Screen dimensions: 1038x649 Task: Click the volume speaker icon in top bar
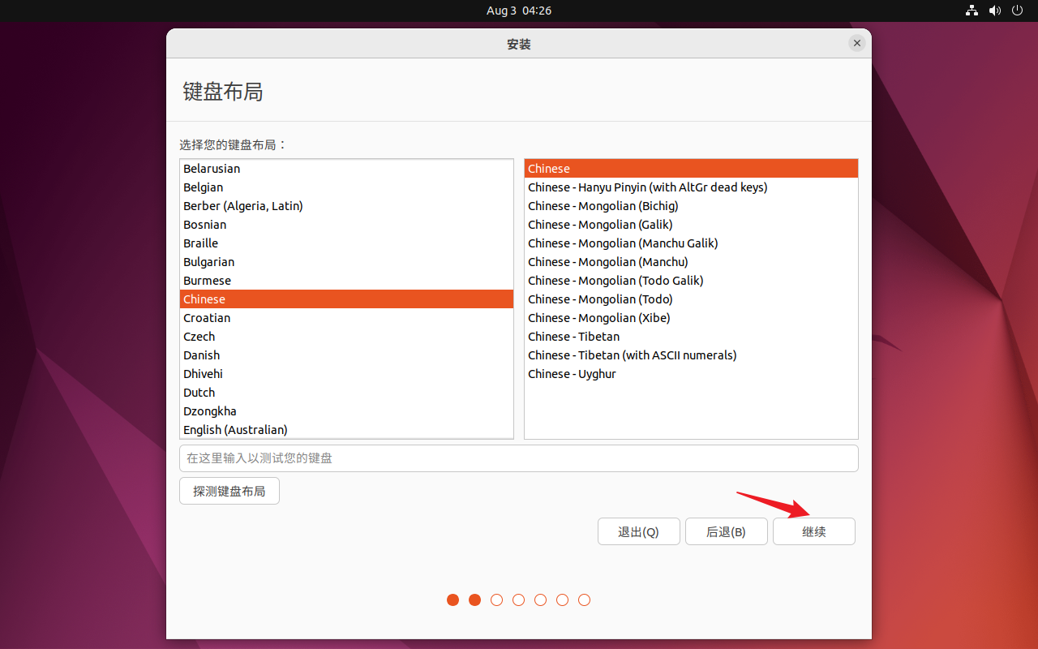tap(995, 11)
